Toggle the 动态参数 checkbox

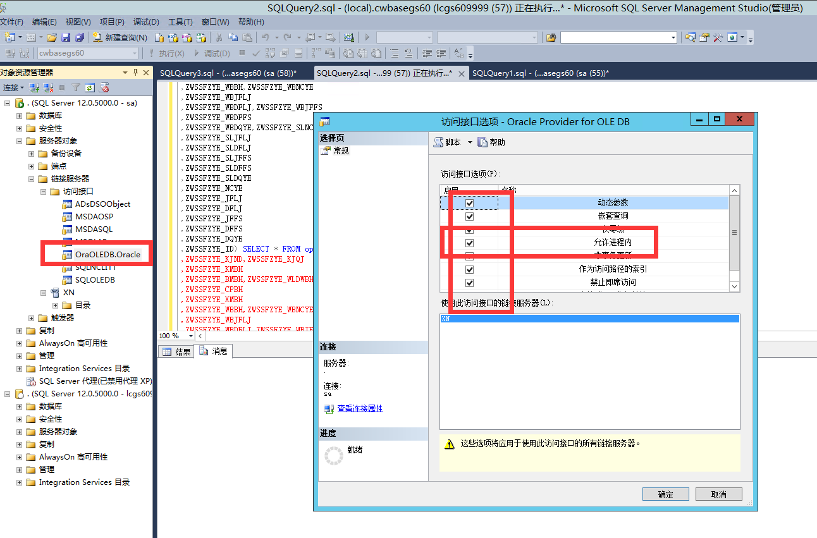(469, 203)
